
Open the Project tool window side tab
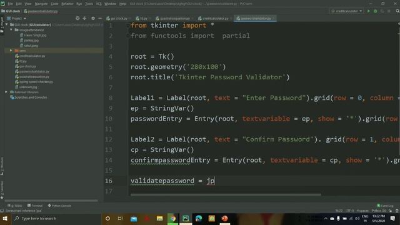[2, 25]
